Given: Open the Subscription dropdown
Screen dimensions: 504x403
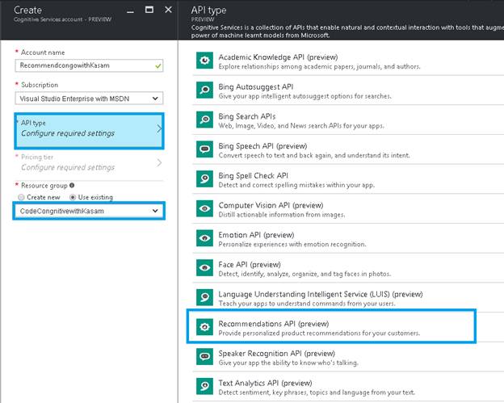Looking at the screenshot, I should 89,99.
